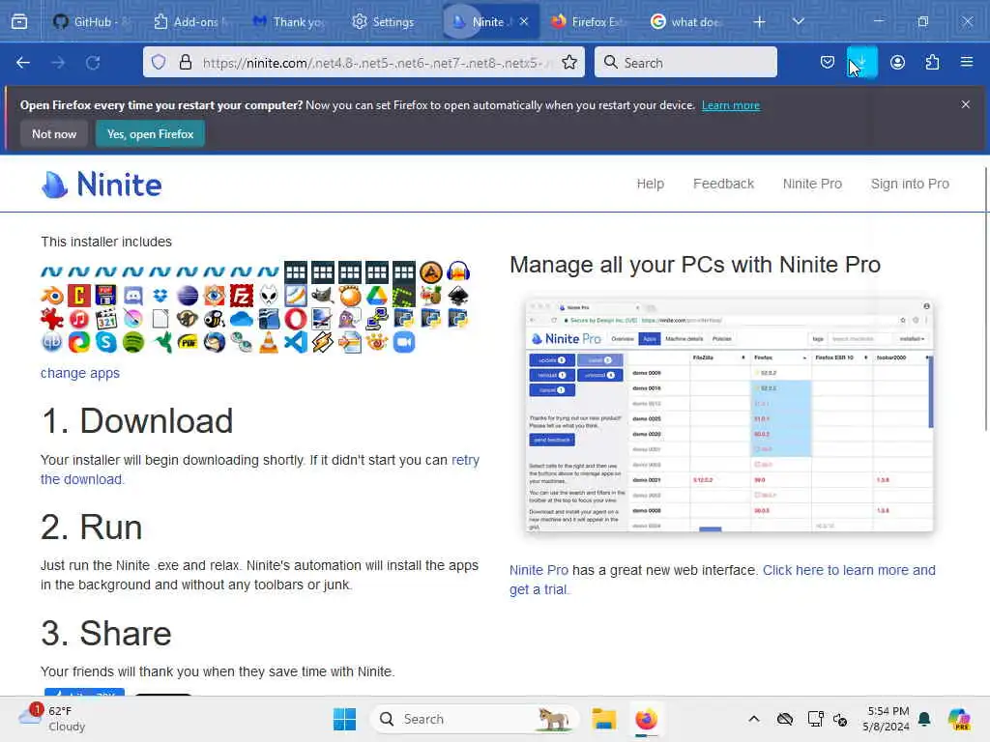Click the Winamp lightning icon
The width and height of the screenshot is (990, 742).
323,342
